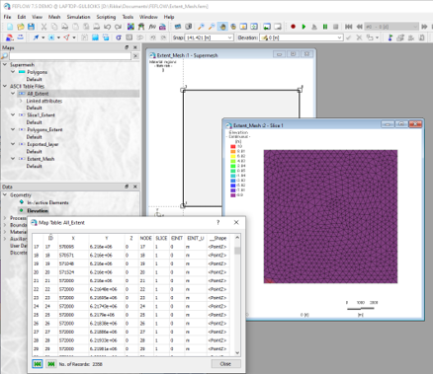Select Elevation parameter in Data panel

tap(38, 210)
